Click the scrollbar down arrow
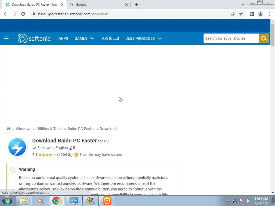The width and height of the screenshot is (275, 206). [x=273, y=193]
